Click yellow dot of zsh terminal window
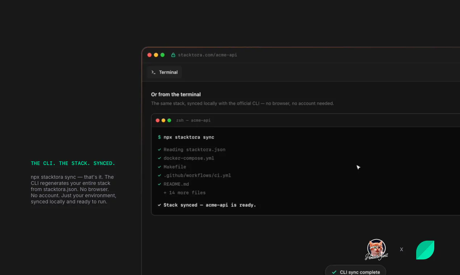Viewport: 460px width, 275px height. tap(163, 120)
